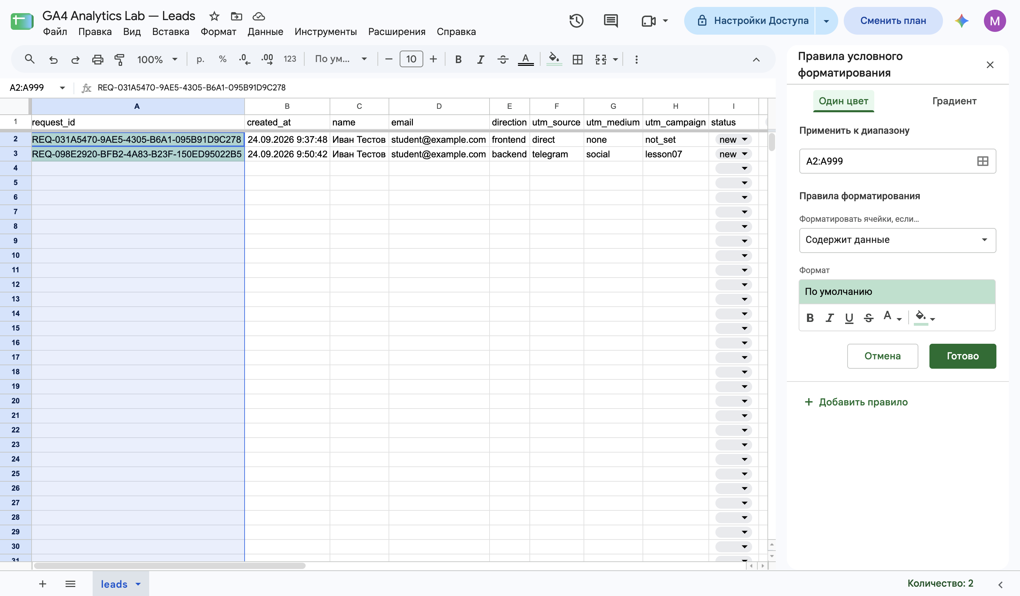The height and width of the screenshot is (596, 1020).
Task: Open version history clock icon
Action: coord(576,21)
